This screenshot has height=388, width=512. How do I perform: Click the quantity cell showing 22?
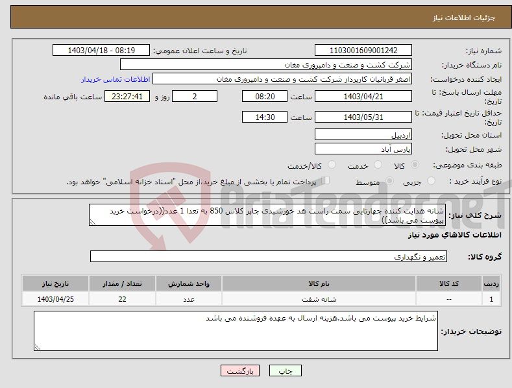point(122,299)
